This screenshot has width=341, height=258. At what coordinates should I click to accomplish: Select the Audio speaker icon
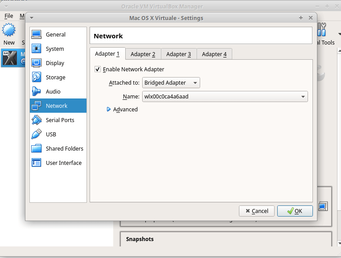pyautogui.click(x=36, y=91)
